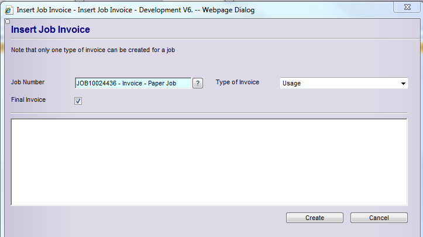Click the horizontal divider above the results area
Image resolution: width=423 pixels, height=237 pixels.
pyautogui.click(x=209, y=112)
